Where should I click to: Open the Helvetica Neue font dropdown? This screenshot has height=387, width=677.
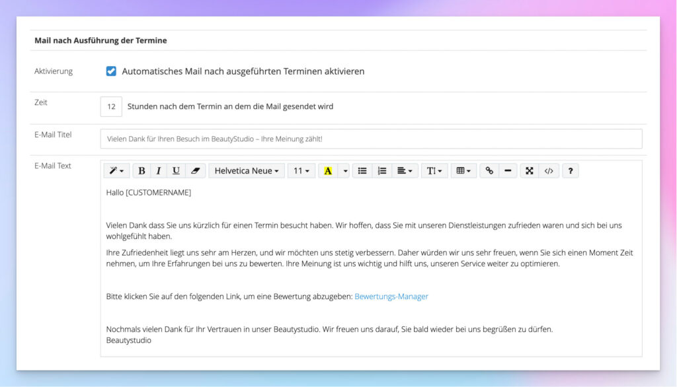tap(247, 170)
